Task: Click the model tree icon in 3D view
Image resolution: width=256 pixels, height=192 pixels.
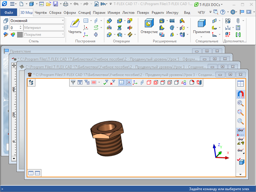Action: pyautogui.click(x=31, y=83)
